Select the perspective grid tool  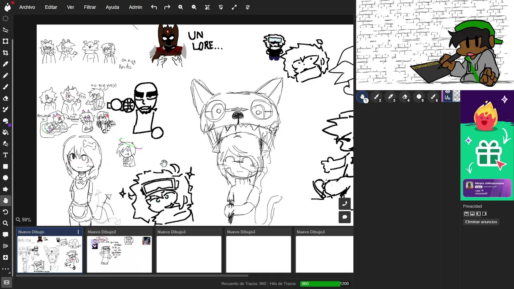click(x=6, y=246)
